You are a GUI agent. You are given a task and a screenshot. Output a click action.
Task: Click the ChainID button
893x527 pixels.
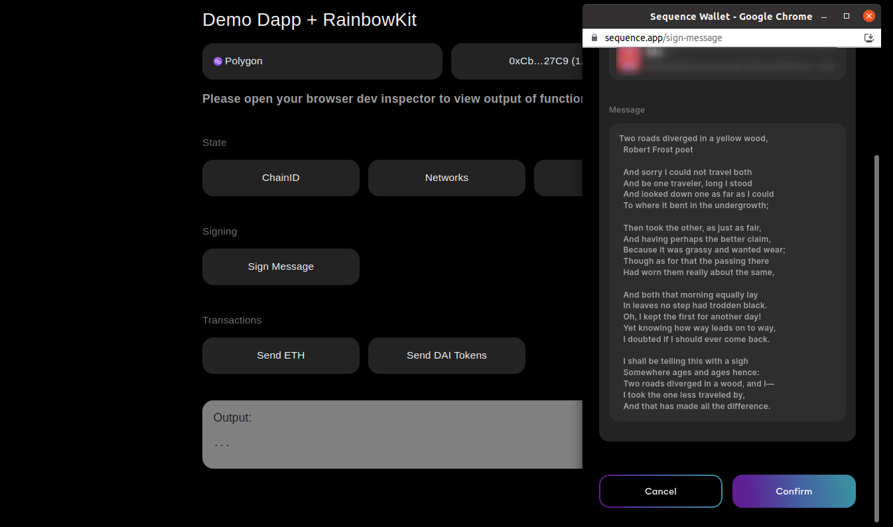pos(281,178)
